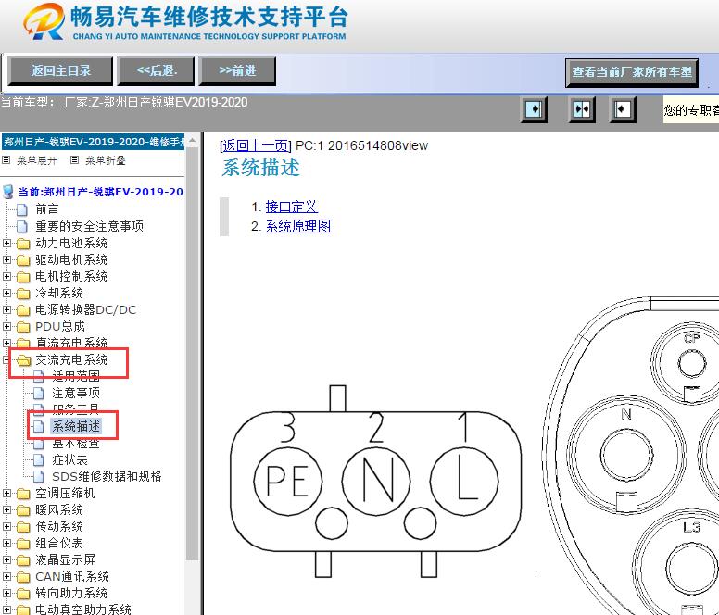Select the 电动真空助力系统 folder label
719x615 pixels.
click(83, 609)
